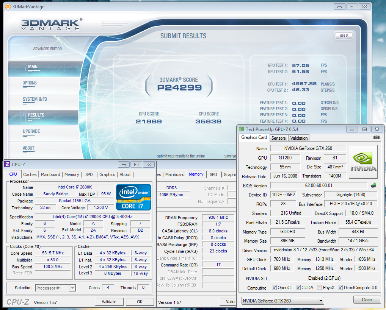Image resolution: width=386 pixels, height=310 pixels.
Task: Click the 3DMarkVantage title bar icon
Action: pyautogui.click(x=8, y=7)
